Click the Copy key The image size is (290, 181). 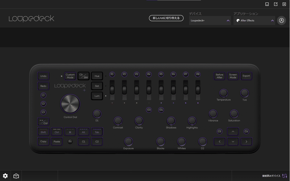[43, 141]
